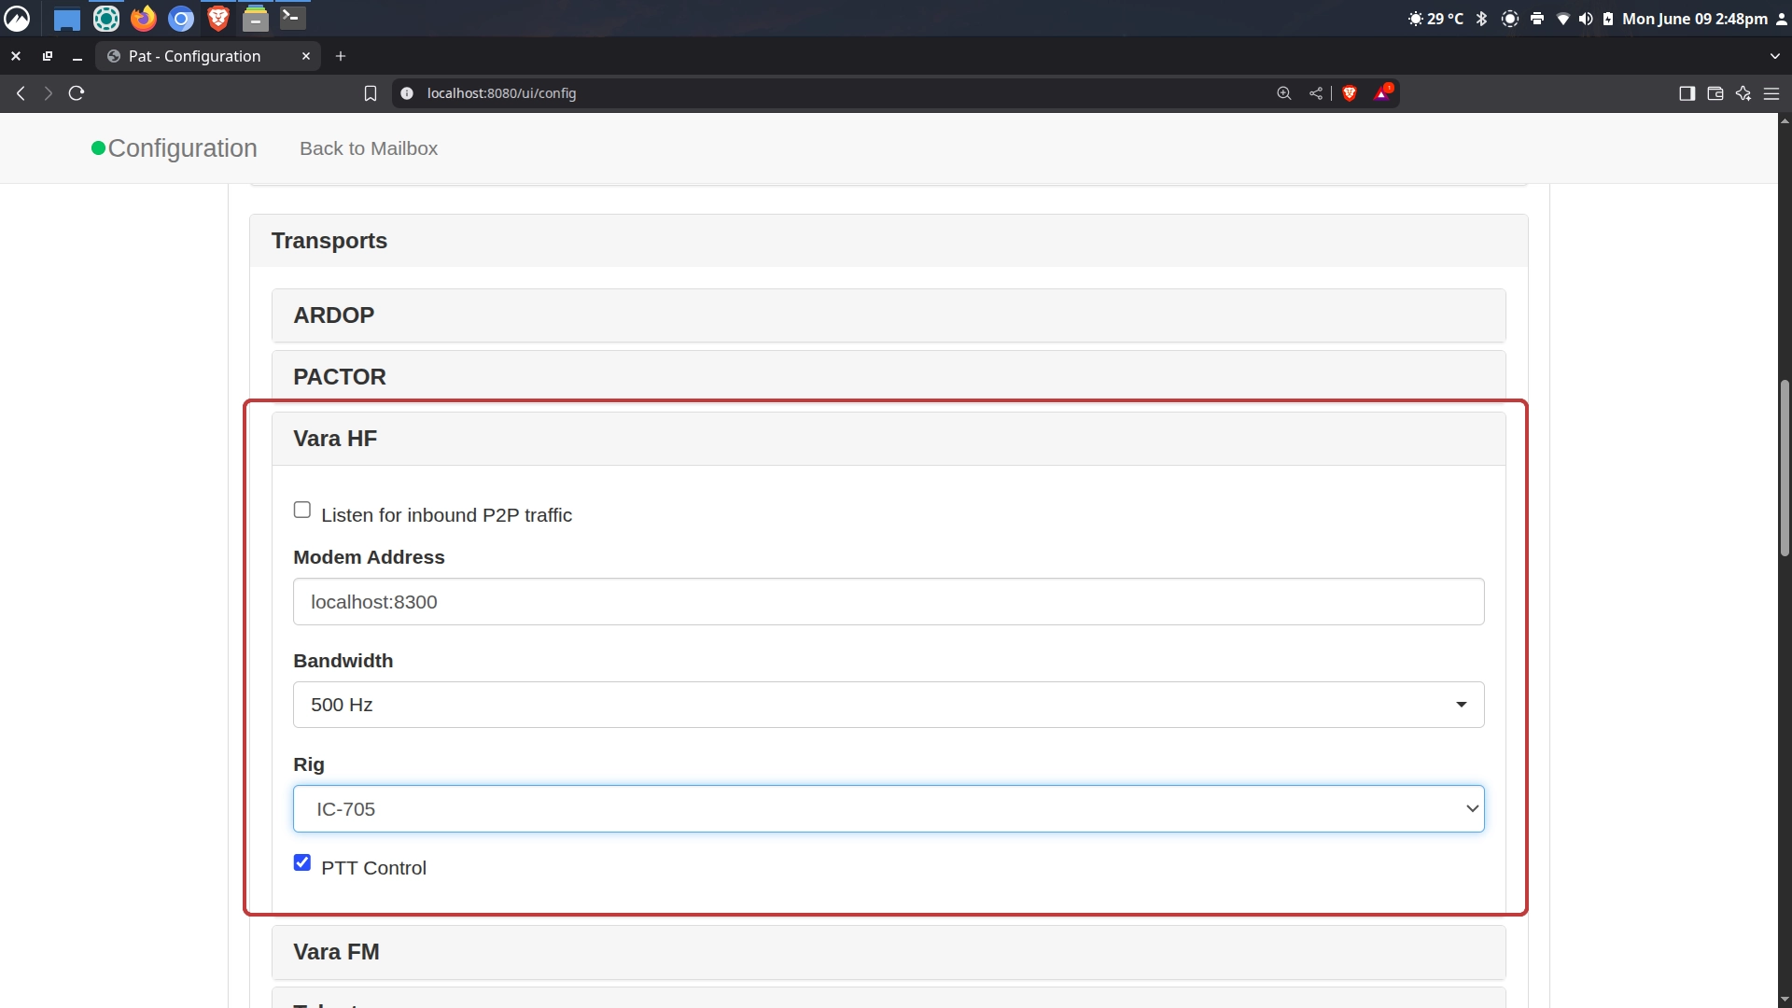Viewport: 1792px width, 1008px height.
Task: View site information icon in address bar
Action: coord(407,93)
